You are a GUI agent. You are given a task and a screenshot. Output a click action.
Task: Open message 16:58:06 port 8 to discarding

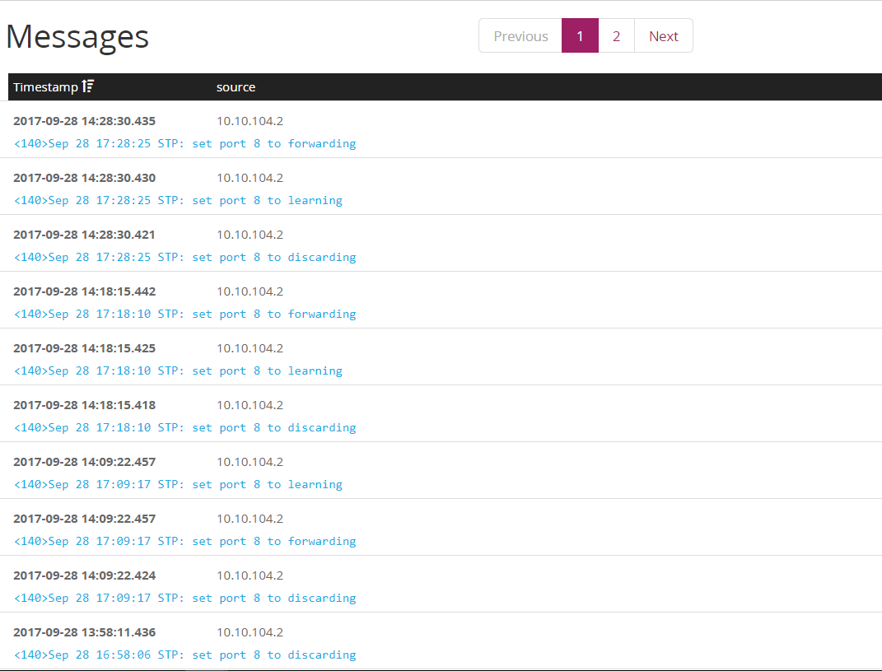point(185,655)
